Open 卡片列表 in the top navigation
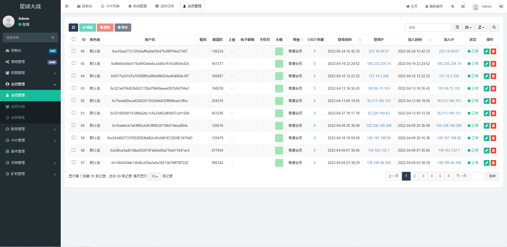This screenshot has width=507, height=247. [110, 6]
